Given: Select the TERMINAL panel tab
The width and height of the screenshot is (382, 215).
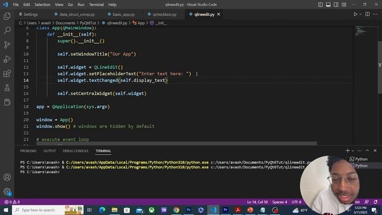Looking at the screenshot, I should (103, 151).
